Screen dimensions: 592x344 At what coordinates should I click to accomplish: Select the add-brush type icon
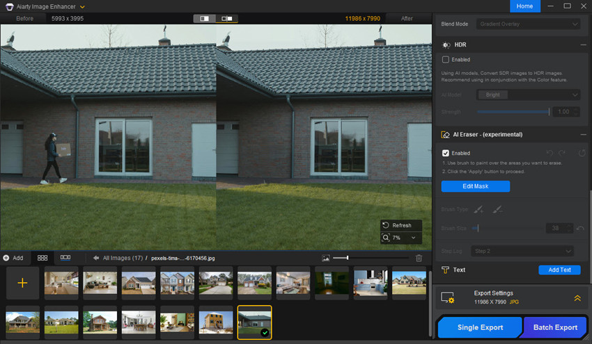point(478,209)
